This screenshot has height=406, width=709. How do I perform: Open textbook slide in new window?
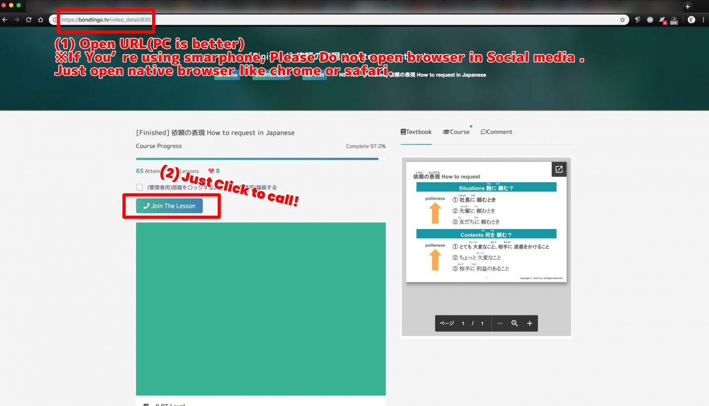coord(559,169)
